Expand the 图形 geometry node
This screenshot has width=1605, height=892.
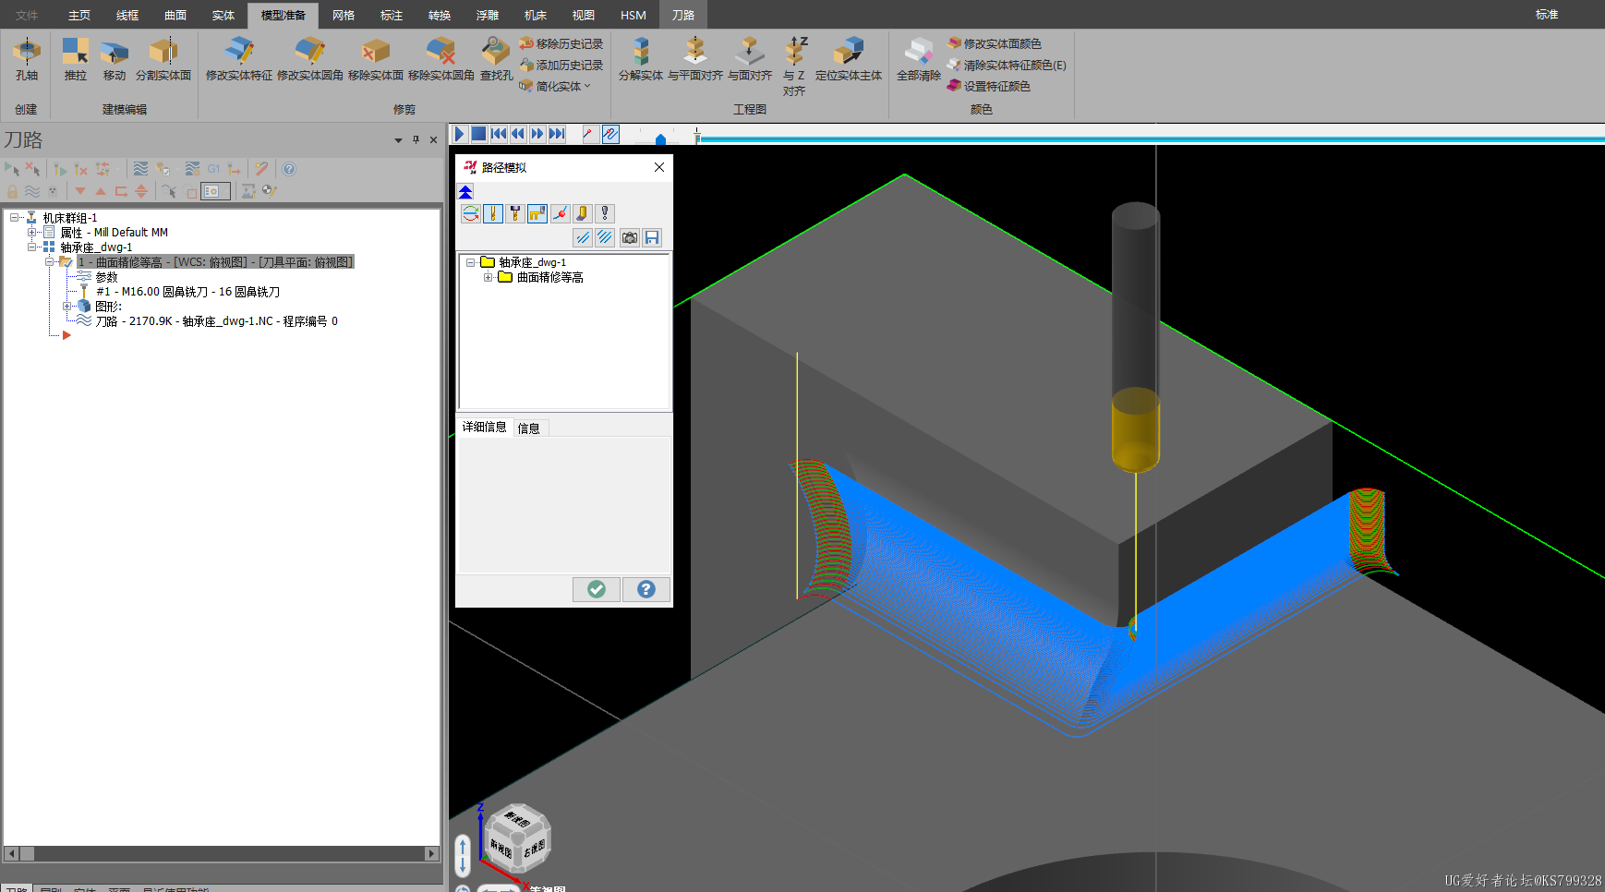66,307
